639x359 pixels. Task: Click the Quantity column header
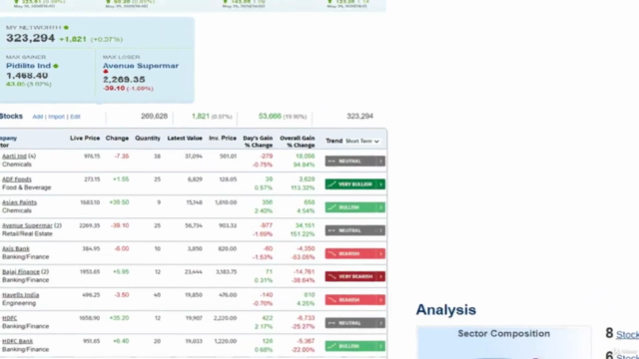(148, 138)
